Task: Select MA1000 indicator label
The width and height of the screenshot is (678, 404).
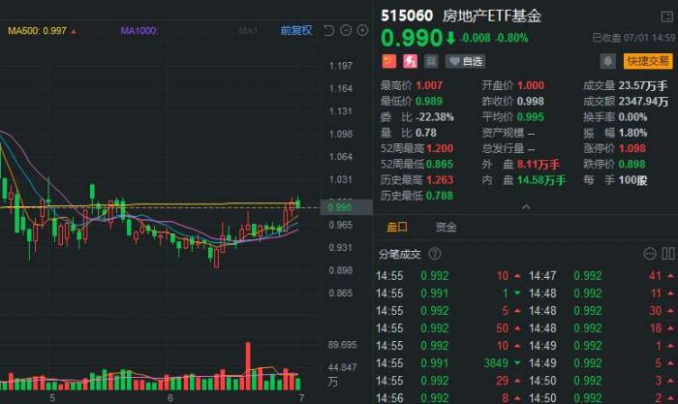Action: point(139,31)
